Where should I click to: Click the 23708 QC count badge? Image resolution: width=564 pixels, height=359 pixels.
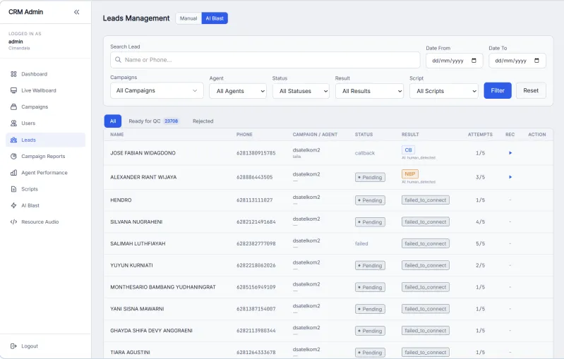click(x=172, y=121)
